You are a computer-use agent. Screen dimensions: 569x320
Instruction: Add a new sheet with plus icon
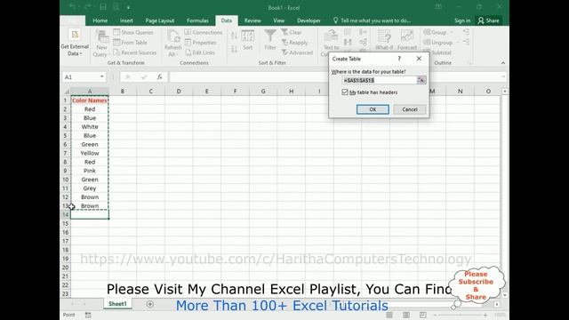[x=150, y=304]
